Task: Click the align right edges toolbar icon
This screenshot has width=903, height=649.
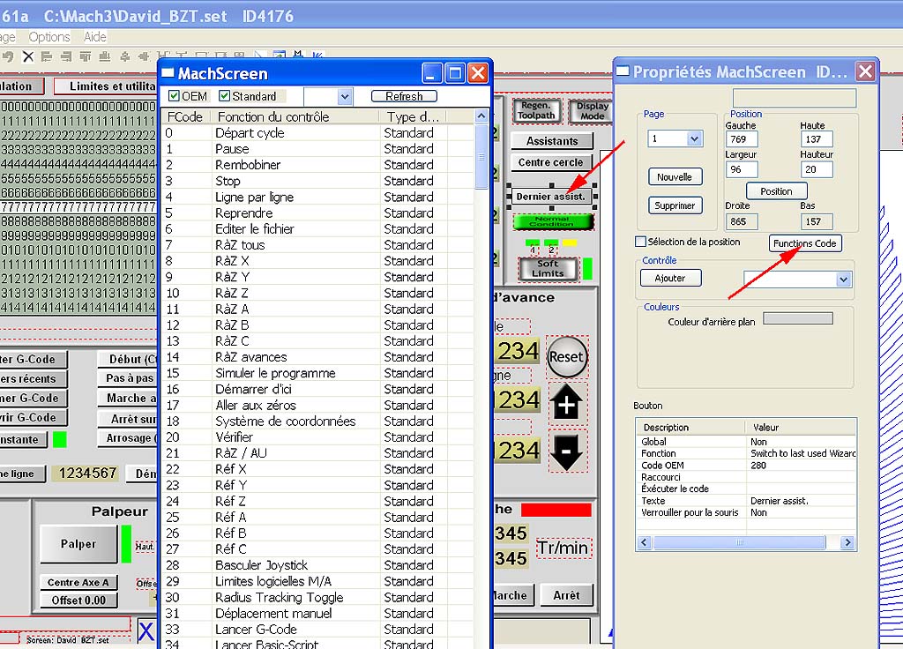Action: point(66,56)
